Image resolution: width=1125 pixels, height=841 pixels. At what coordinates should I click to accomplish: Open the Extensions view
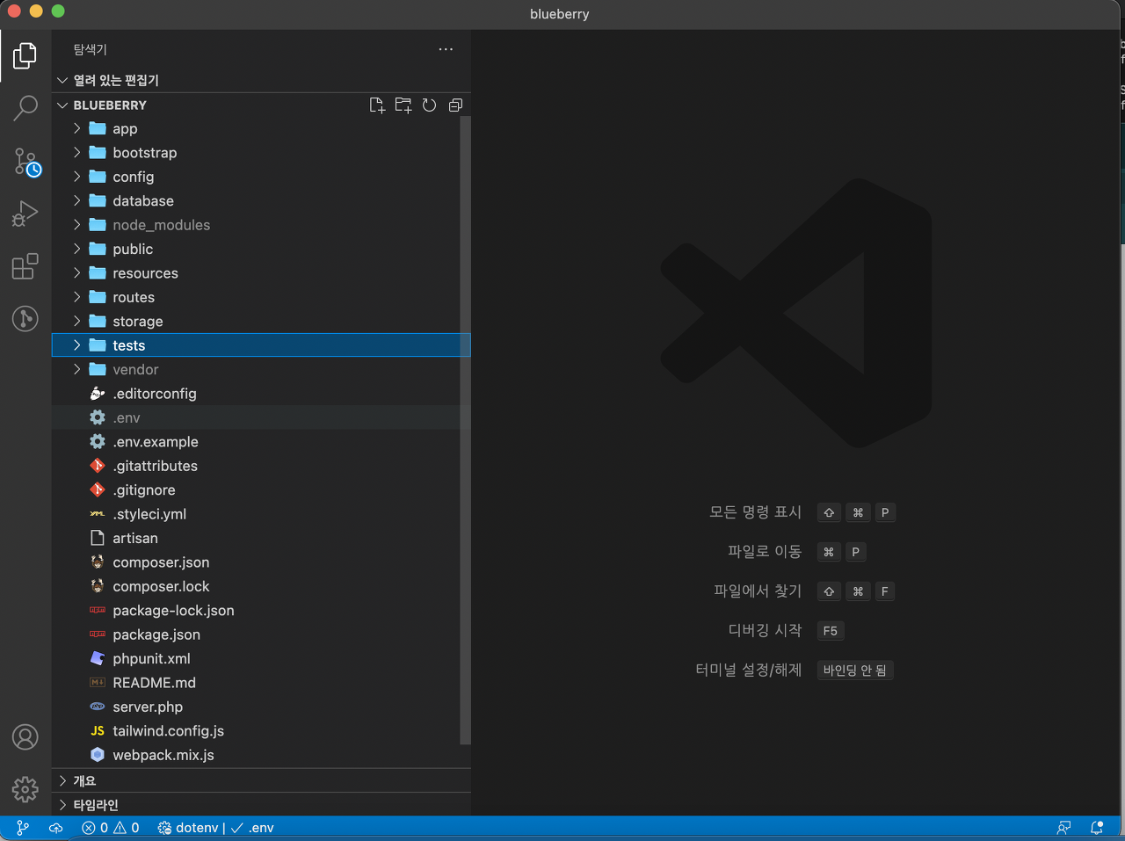25,265
